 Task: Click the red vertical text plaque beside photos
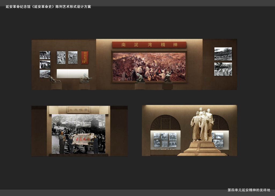(x=85, y=57)
